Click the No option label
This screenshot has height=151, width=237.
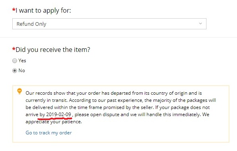22,71
